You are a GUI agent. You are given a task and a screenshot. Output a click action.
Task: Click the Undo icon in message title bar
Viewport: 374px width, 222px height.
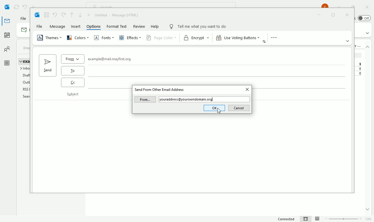pyautogui.click(x=55, y=15)
